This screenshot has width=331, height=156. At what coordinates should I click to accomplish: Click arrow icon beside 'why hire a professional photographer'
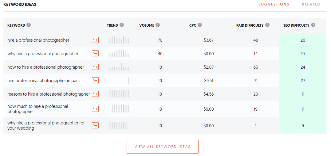(95, 53)
